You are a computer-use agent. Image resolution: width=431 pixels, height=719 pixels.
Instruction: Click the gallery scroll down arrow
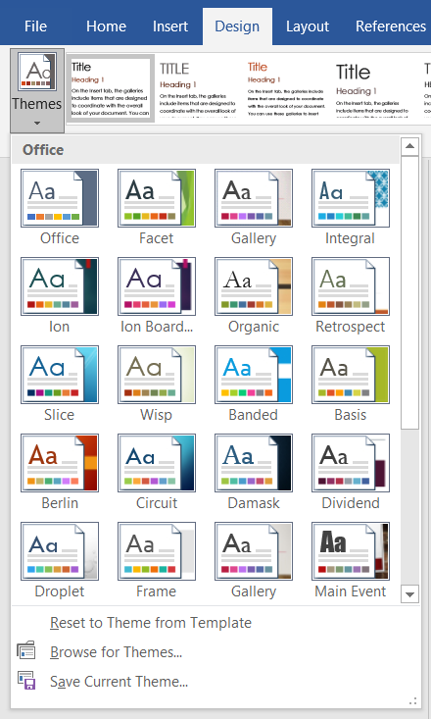tap(409, 594)
